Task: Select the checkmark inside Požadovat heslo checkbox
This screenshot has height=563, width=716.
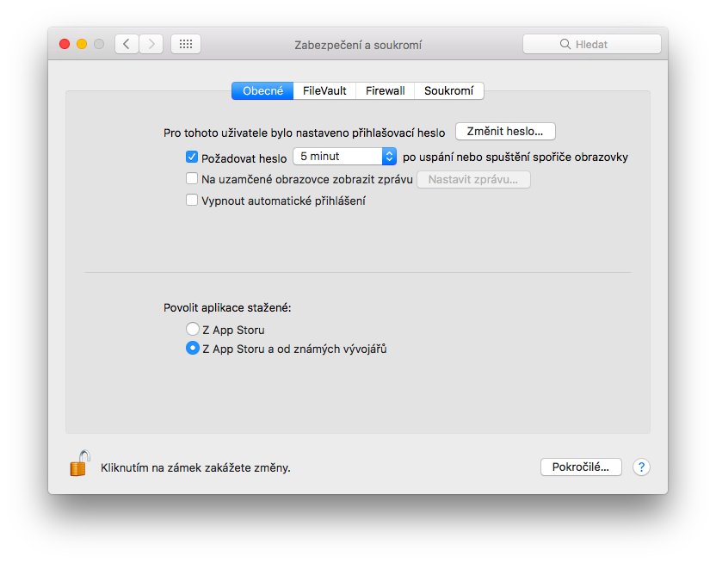Action: click(x=191, y=157)
